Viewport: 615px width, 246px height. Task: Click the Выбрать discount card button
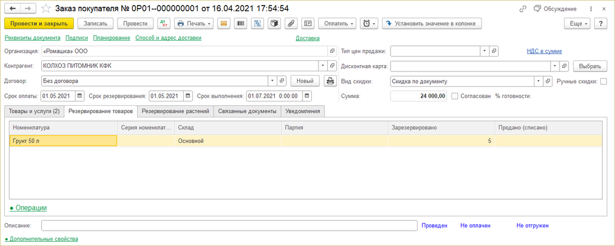click(590, 66)
